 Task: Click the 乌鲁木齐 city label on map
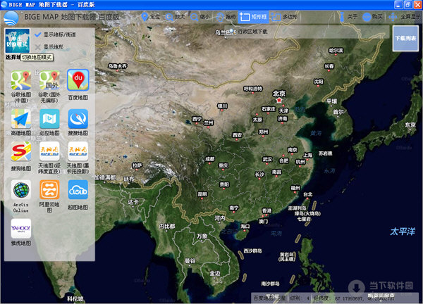pyautogui.click(x=117, y=65)
